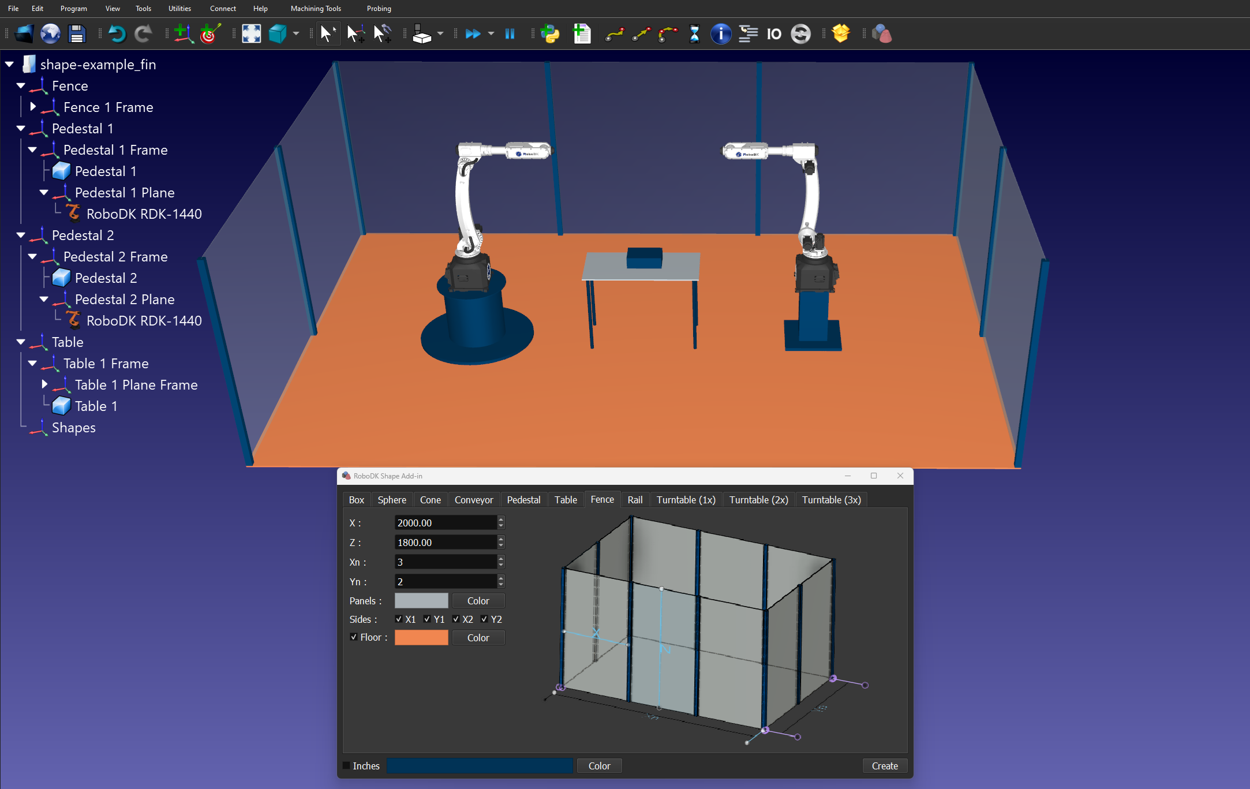1250x789 pixels.
Task: Click the dark blue frame color bar
Action: coord(480,766)
